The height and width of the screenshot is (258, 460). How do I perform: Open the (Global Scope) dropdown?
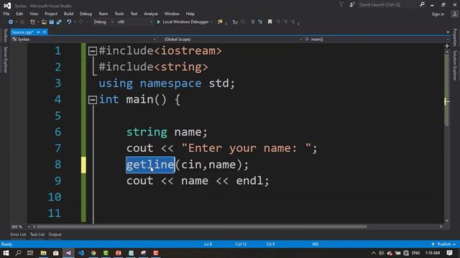[x=233, y=39]
